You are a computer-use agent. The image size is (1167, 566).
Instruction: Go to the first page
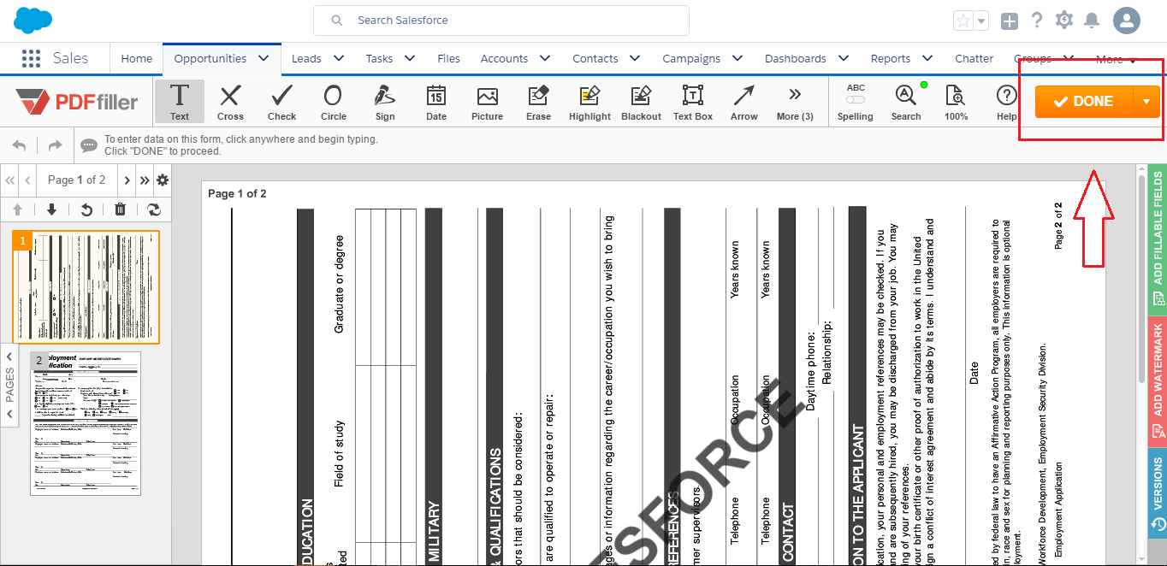tap(10, 180)
